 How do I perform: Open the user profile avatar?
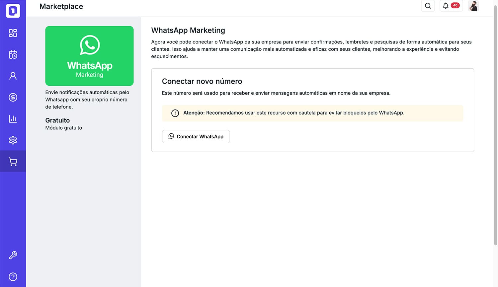[x=473, y=6]
